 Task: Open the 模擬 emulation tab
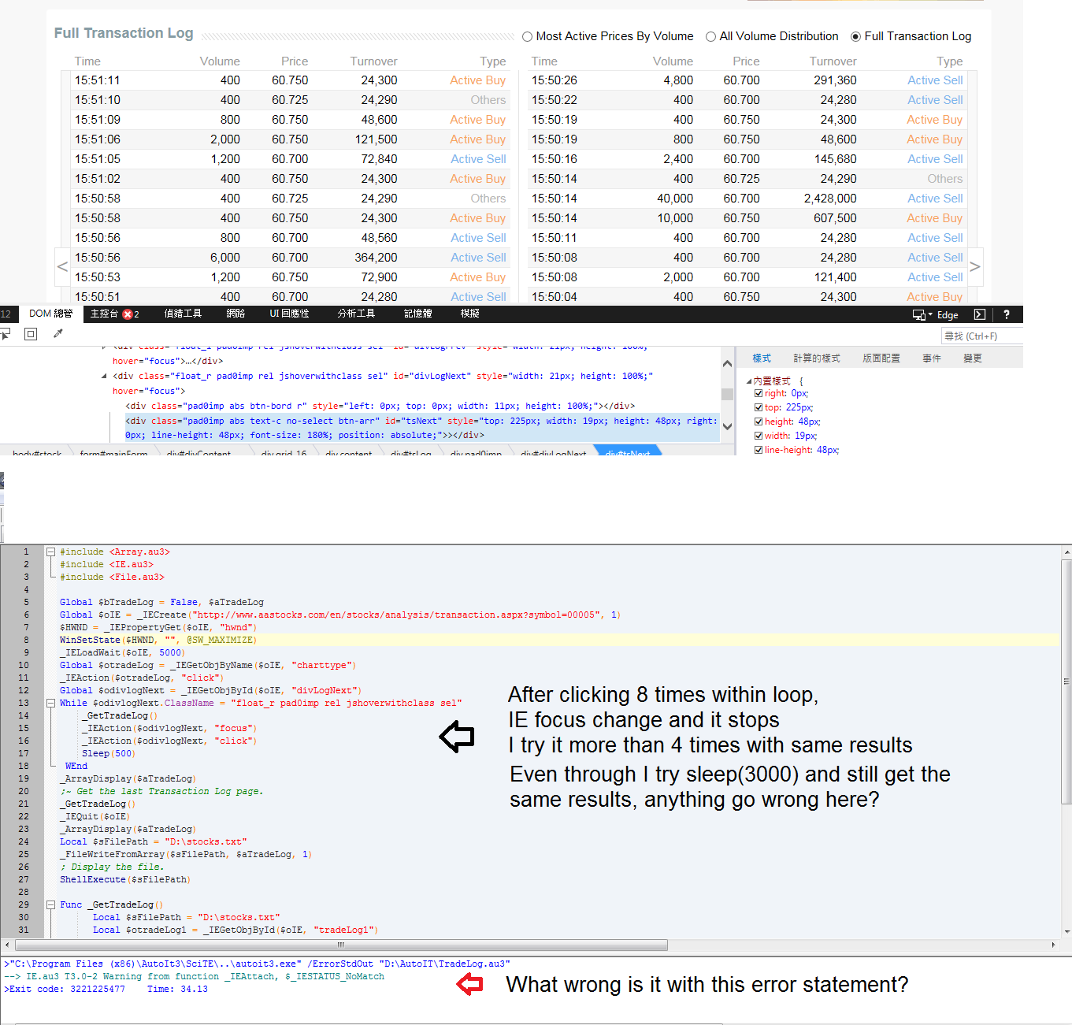tap(470, 314)
